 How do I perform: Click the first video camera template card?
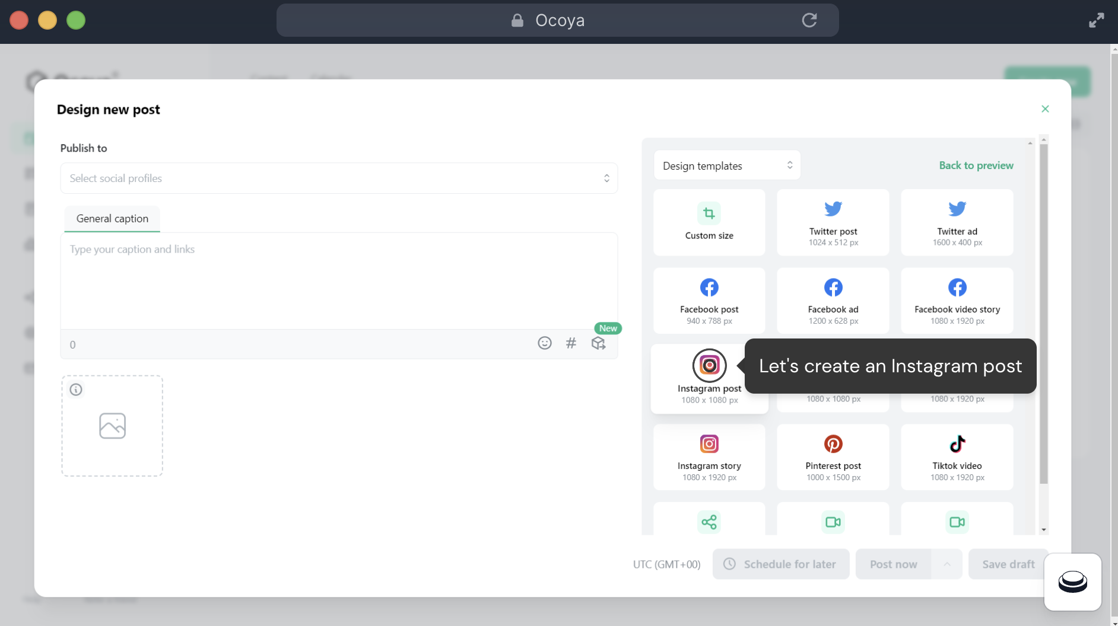pos(833,519)
